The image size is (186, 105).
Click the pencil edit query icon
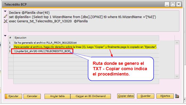point(5,16)
